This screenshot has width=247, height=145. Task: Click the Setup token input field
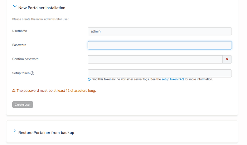[x=160, y=73]
